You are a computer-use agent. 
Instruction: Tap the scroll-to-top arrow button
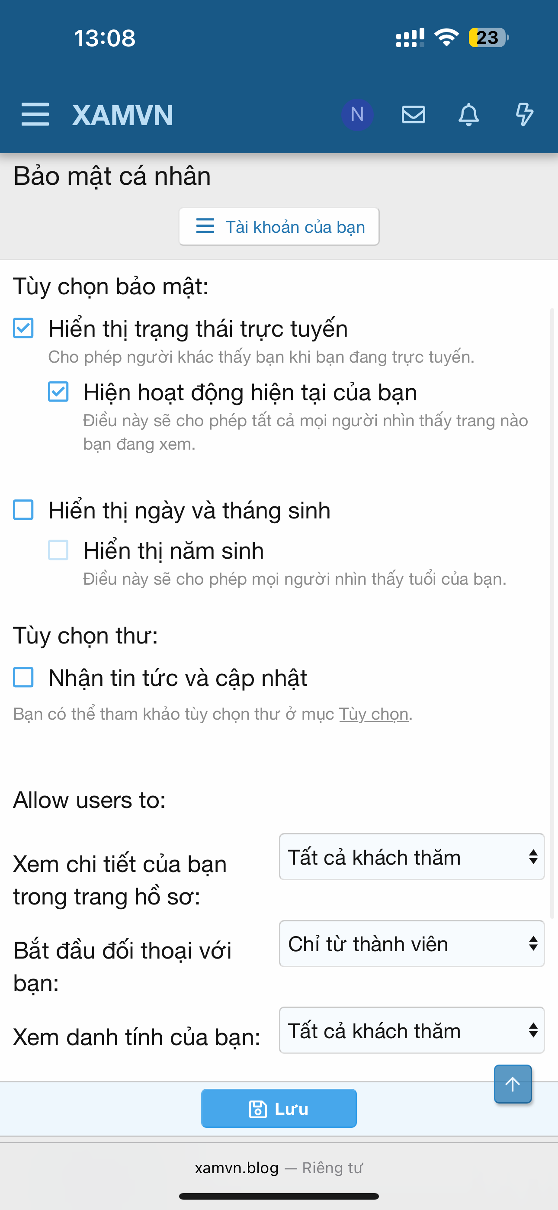point(513,1084)
